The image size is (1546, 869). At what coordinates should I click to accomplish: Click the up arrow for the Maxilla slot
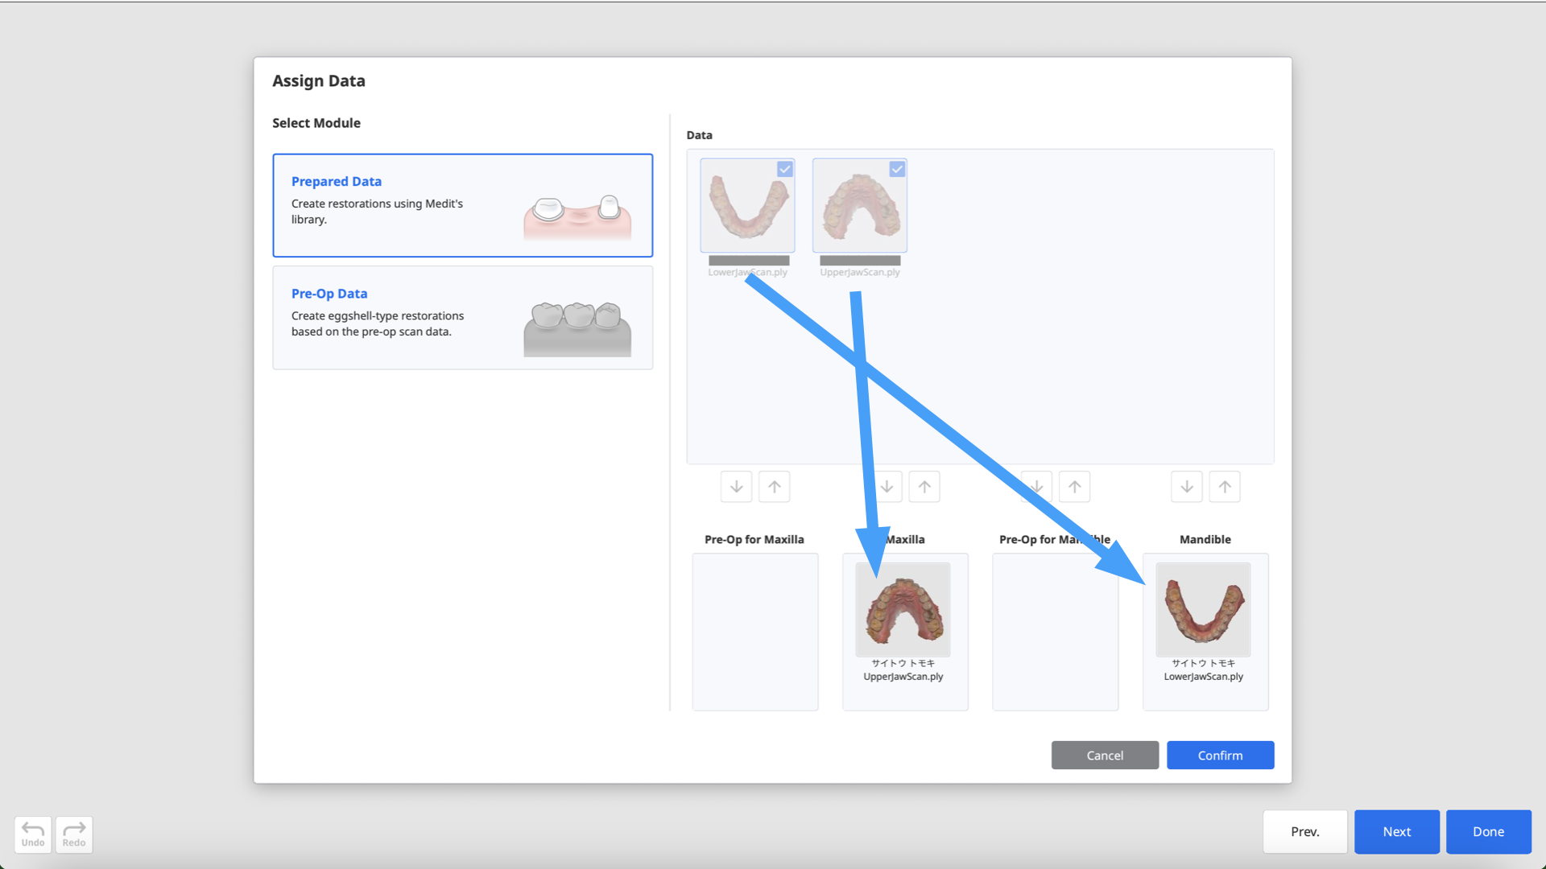tap(924, 487)
